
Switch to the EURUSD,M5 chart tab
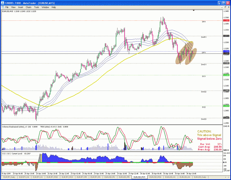(124, 177)
